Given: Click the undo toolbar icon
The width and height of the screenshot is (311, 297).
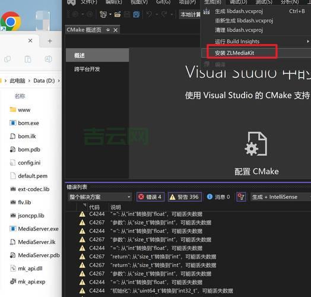Looking at the screenshot, I should click(x=150, y=14).
